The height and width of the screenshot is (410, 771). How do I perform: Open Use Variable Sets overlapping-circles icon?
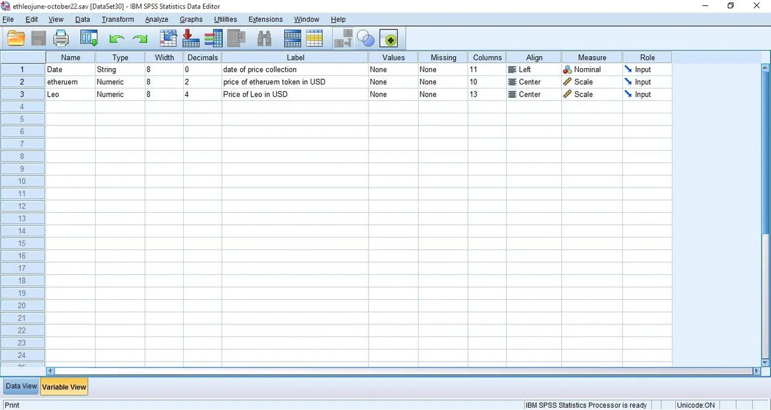(x=366, y=39)
